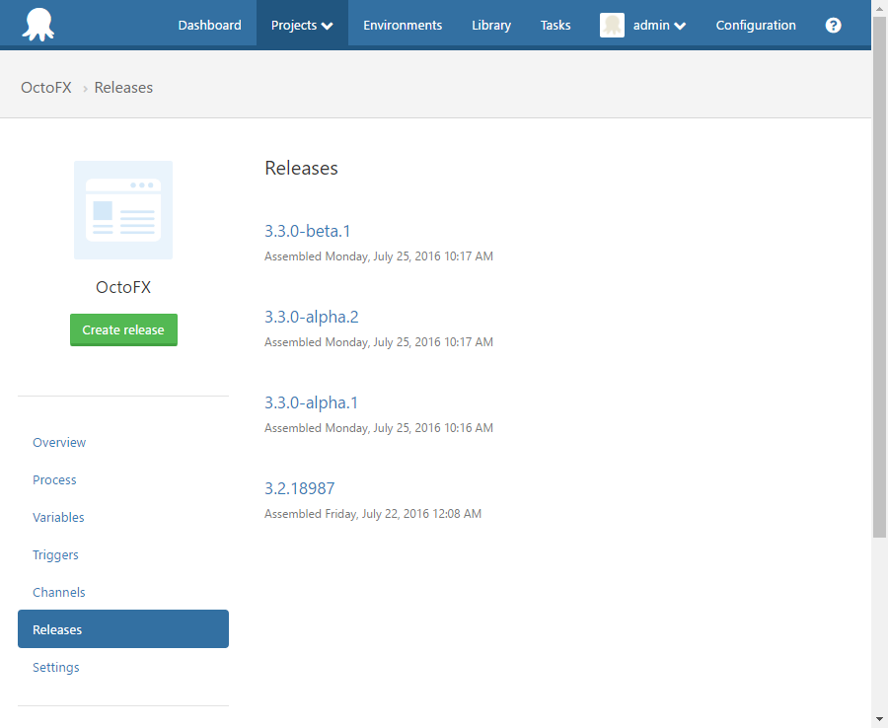Screen dimensions: 888x728
Task: Select Dashboard from the navigation bar
Action: click(209, 25)
